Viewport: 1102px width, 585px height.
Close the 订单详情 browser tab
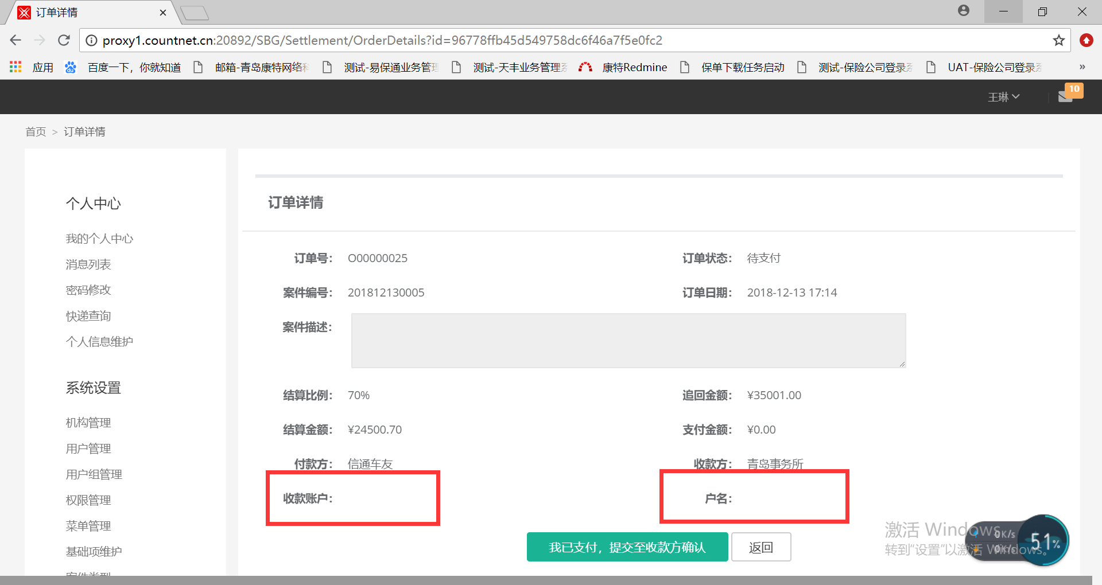click(163, 13)
